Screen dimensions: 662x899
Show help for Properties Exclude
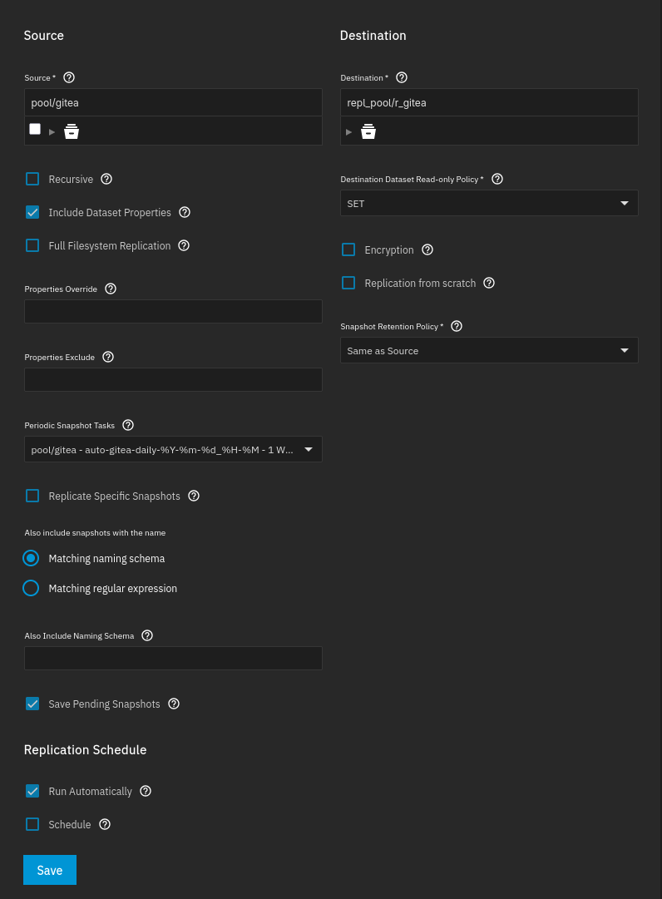click(x=108, y=358)
